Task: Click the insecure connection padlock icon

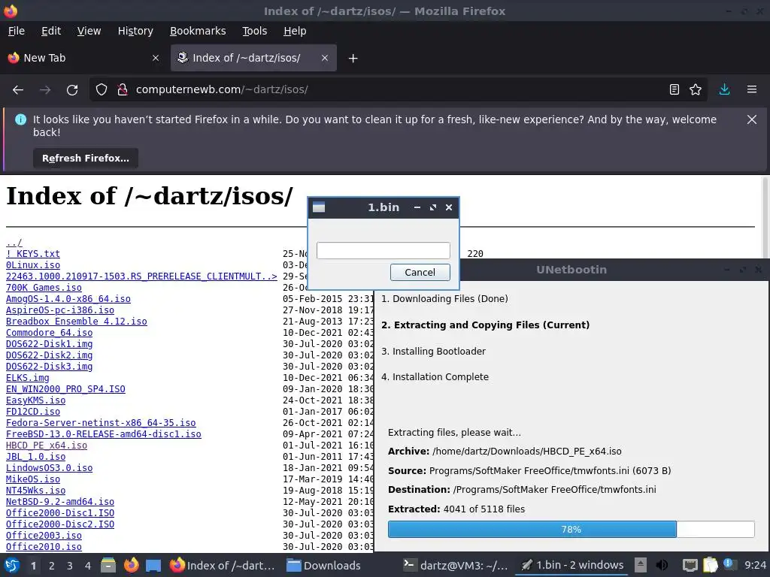Action: [x=123, y=90]
